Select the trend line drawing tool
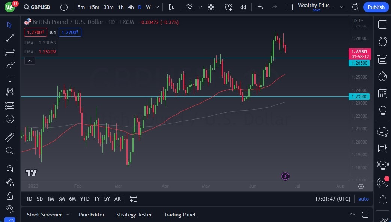The height and width of the screenshot is (222, 391). [10, 38]
